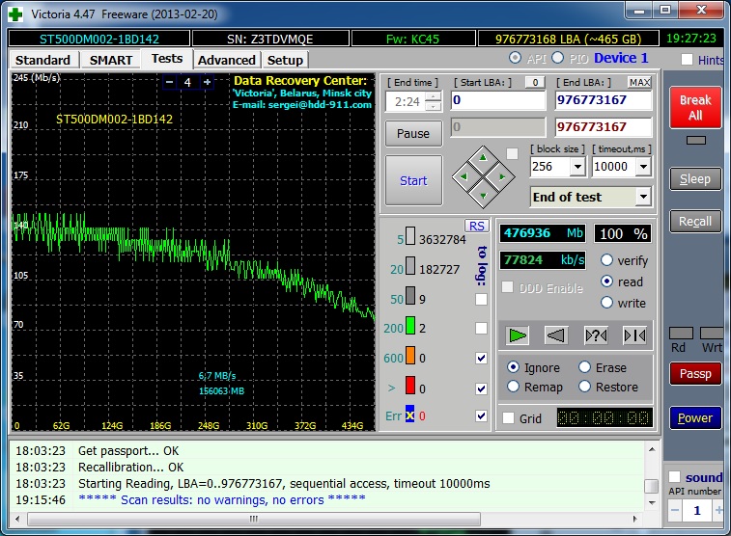Screen dimensions: 731x536
Task: Uncheck log checkbox for 600 ms blocks
Action: tap(481, 359)
